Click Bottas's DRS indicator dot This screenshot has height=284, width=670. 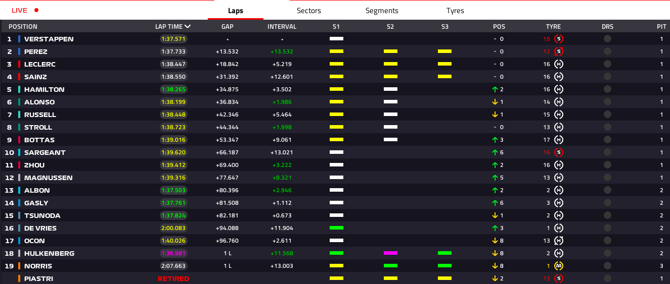pos(607,140)
